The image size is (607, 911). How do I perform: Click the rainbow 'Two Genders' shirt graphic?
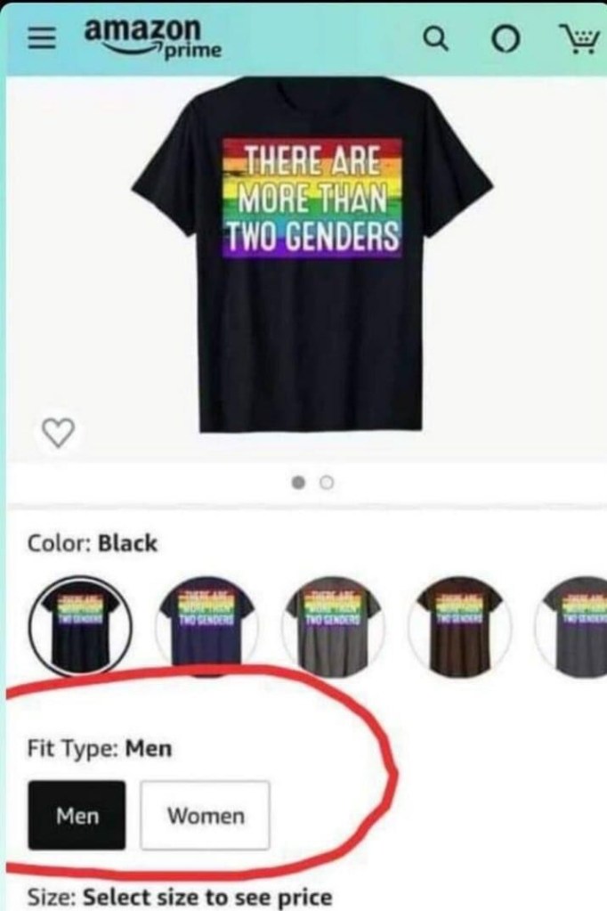point(312,197)
